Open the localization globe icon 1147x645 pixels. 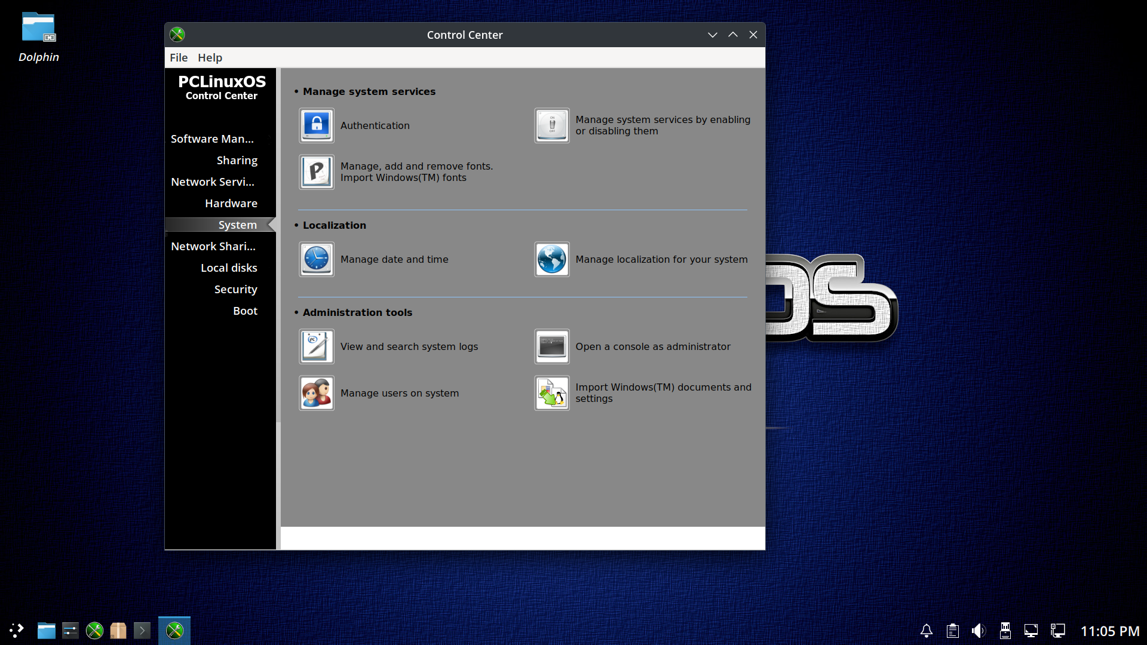(x=552, y=259)
